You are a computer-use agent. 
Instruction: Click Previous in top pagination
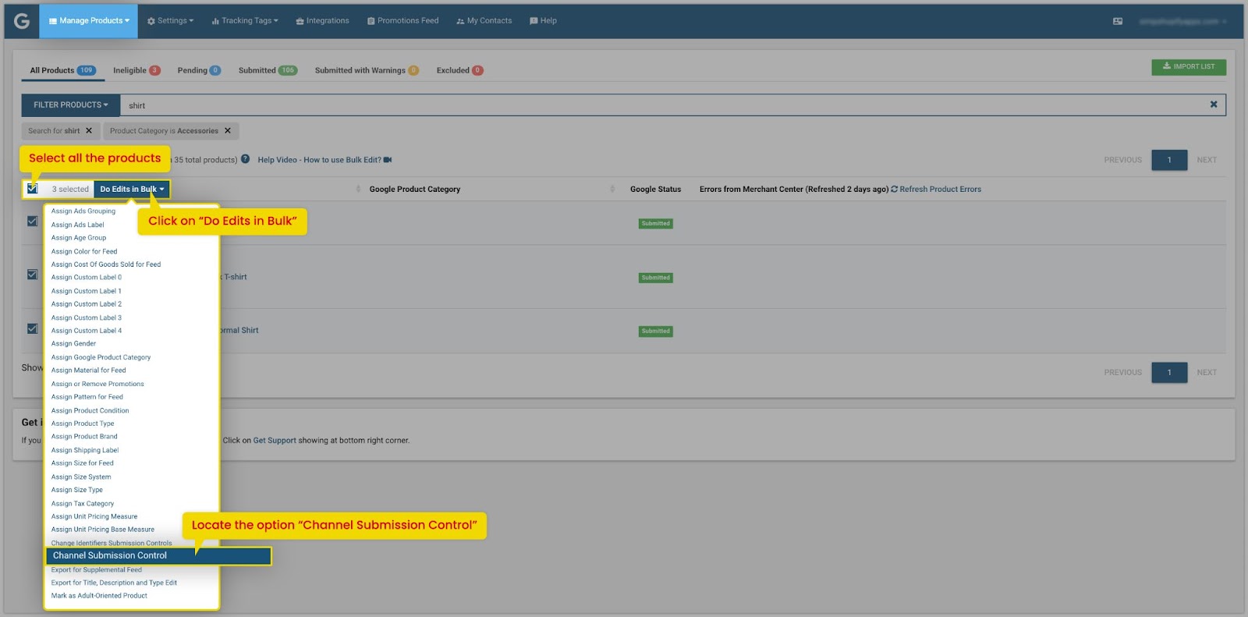pyautogui.click(x=1122, y=160)
